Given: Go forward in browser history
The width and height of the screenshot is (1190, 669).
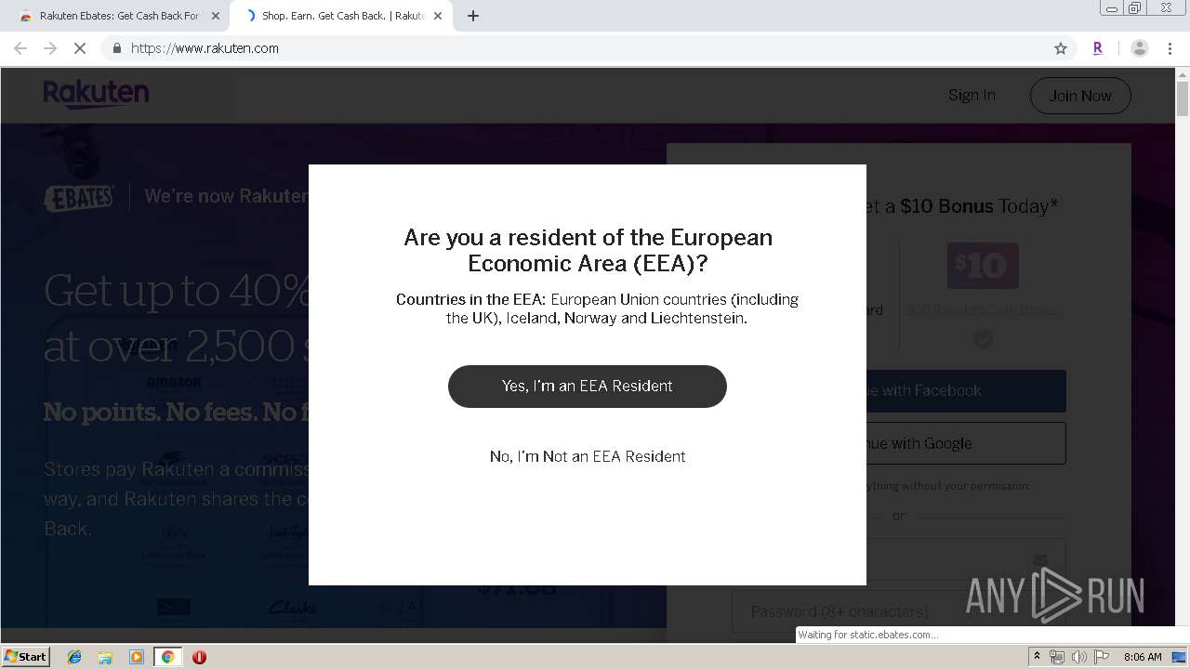Looking at the screenshot, I should pos(50,48).
